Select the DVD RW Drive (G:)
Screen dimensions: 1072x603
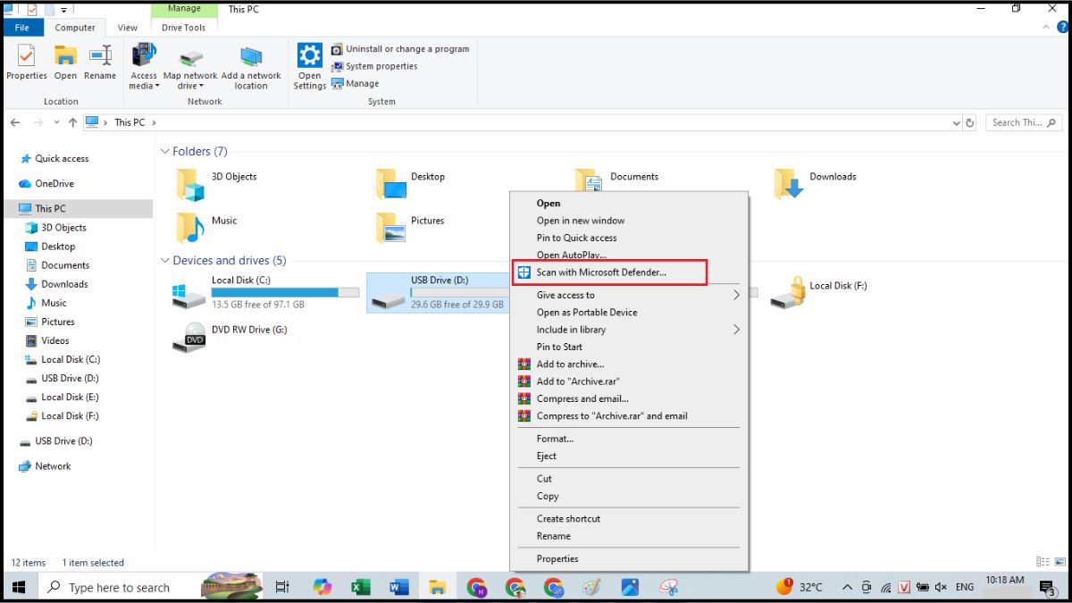coord(230,336)
